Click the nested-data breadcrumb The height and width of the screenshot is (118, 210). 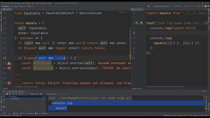pyautogui.click(x=5, y=6)
